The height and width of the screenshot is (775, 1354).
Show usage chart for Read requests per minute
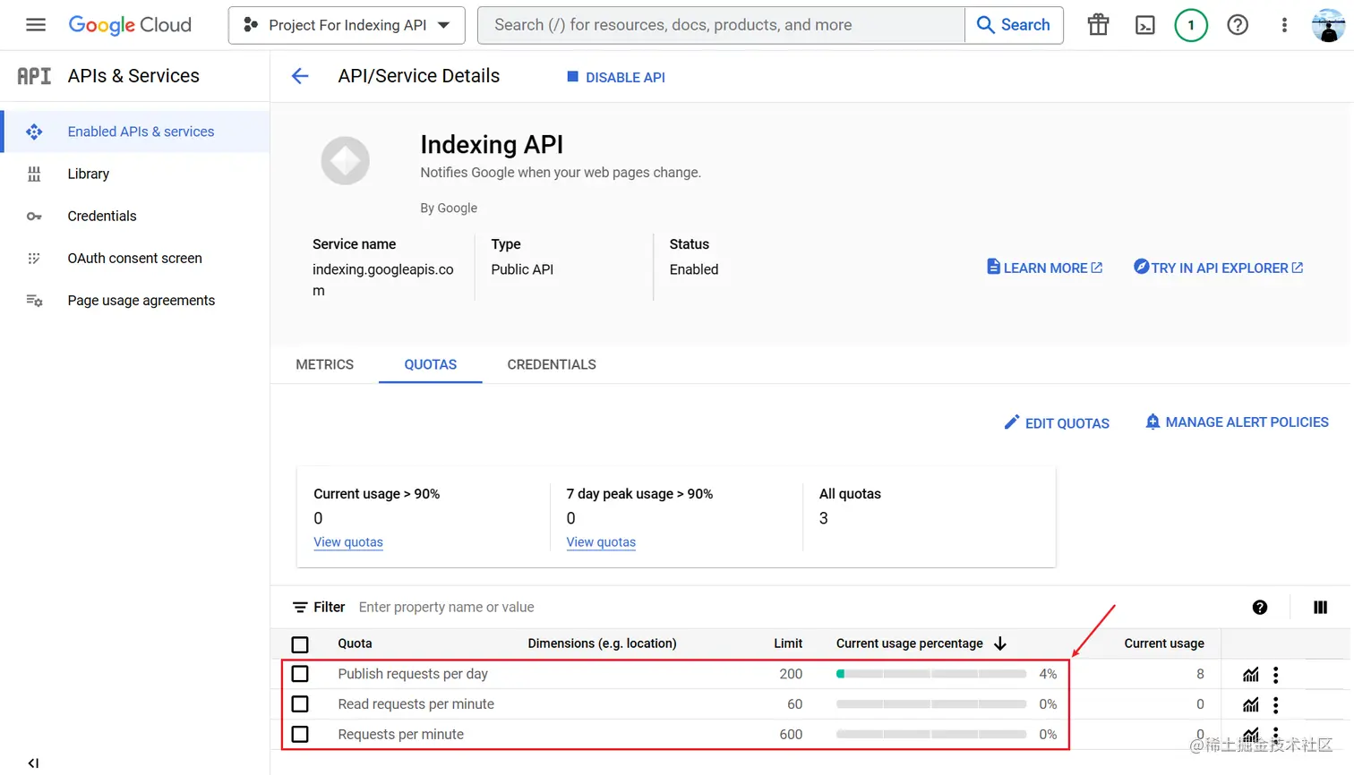[1251, 704]
